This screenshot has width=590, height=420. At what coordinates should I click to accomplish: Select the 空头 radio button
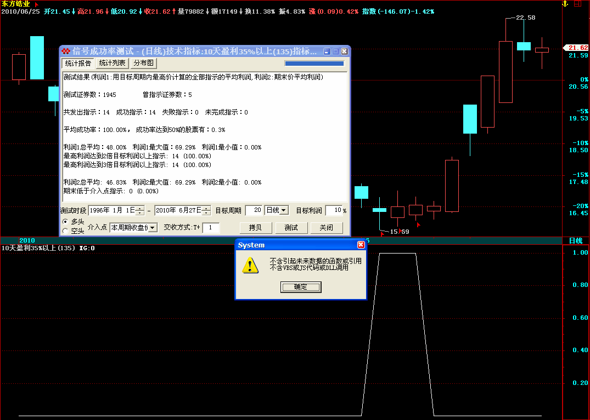coord(65,231)
